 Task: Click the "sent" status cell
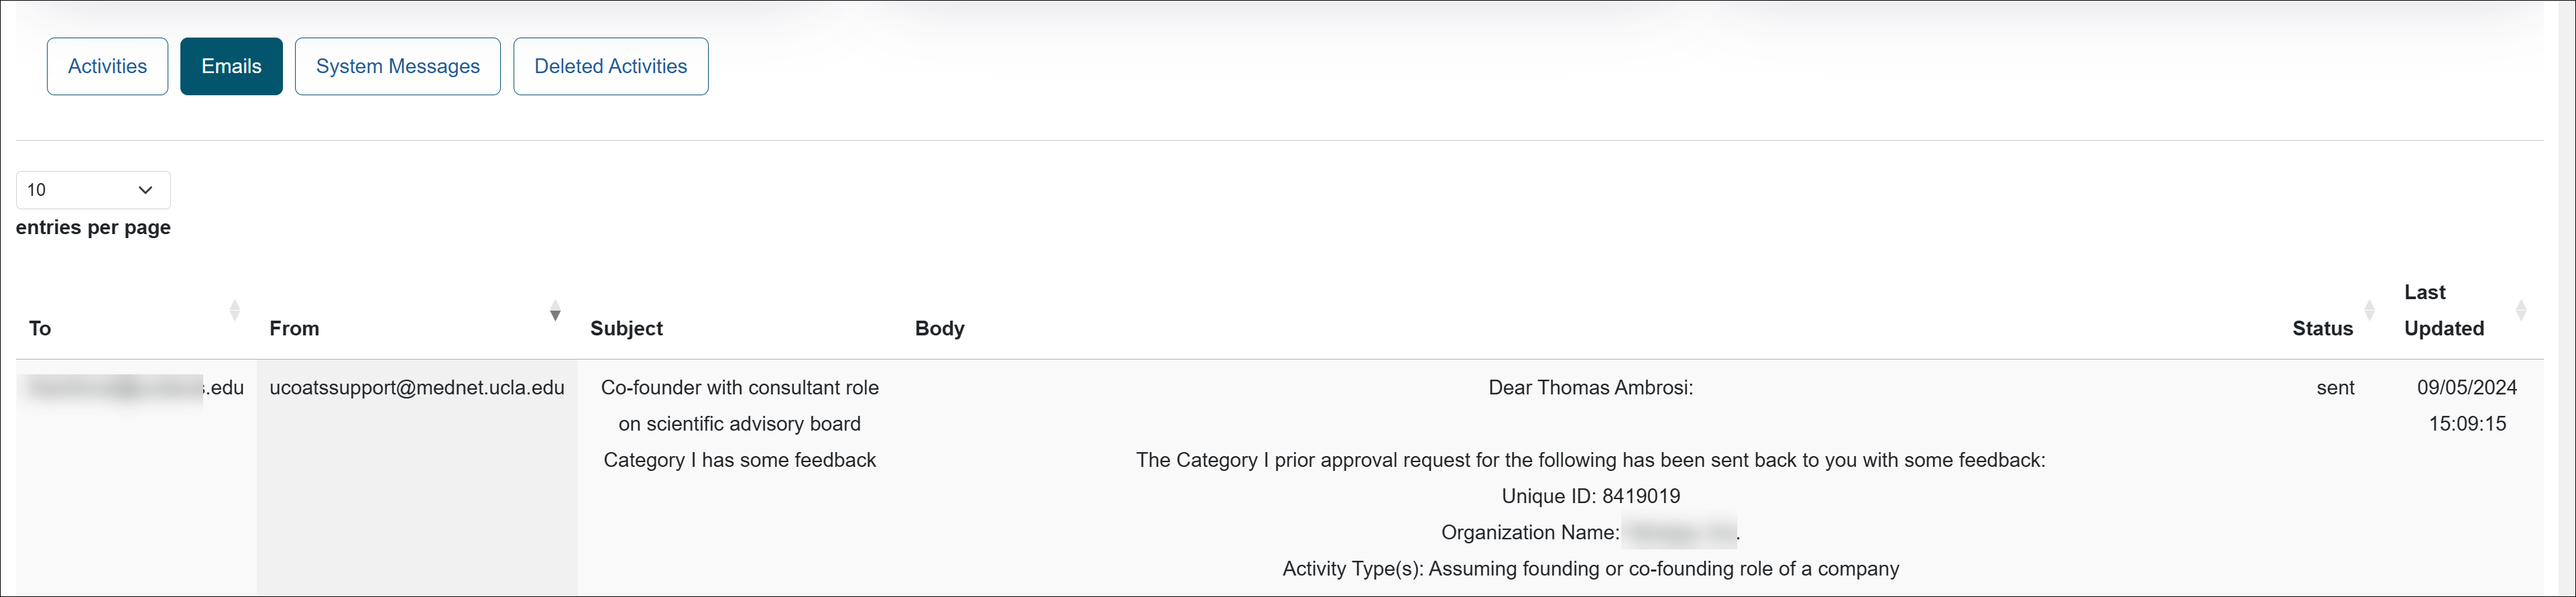coord(2334,388)
